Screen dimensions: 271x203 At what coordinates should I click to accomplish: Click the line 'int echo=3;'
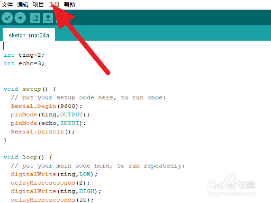click(24, 63)
